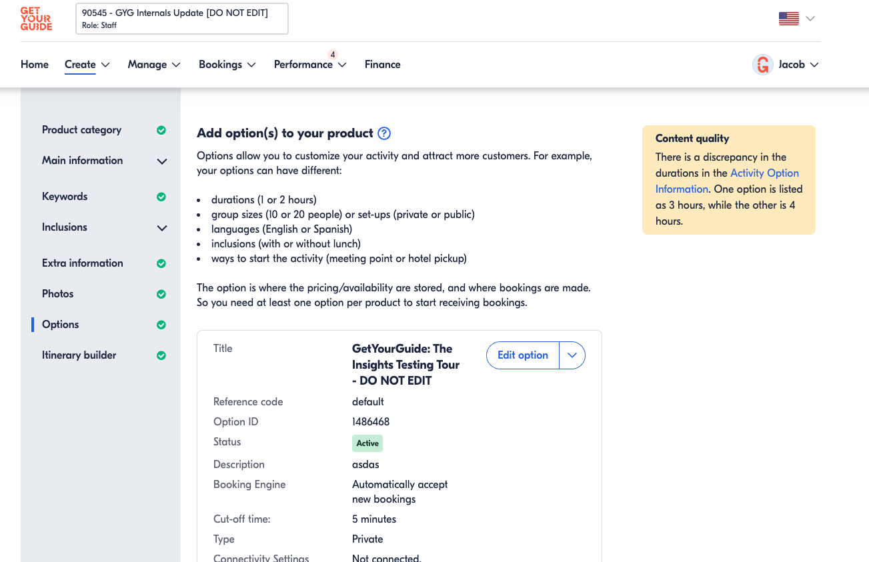Click the GetYourGuide logo
This screenshot has height=562, width=869.
click(36, 19)
